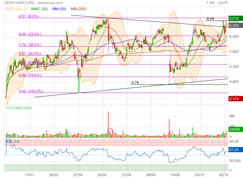
Task: Click the 30.000 RSI axis label
Action: click(x=235, y=161)
